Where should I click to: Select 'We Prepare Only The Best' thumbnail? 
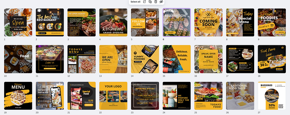(x=177, y=96)
